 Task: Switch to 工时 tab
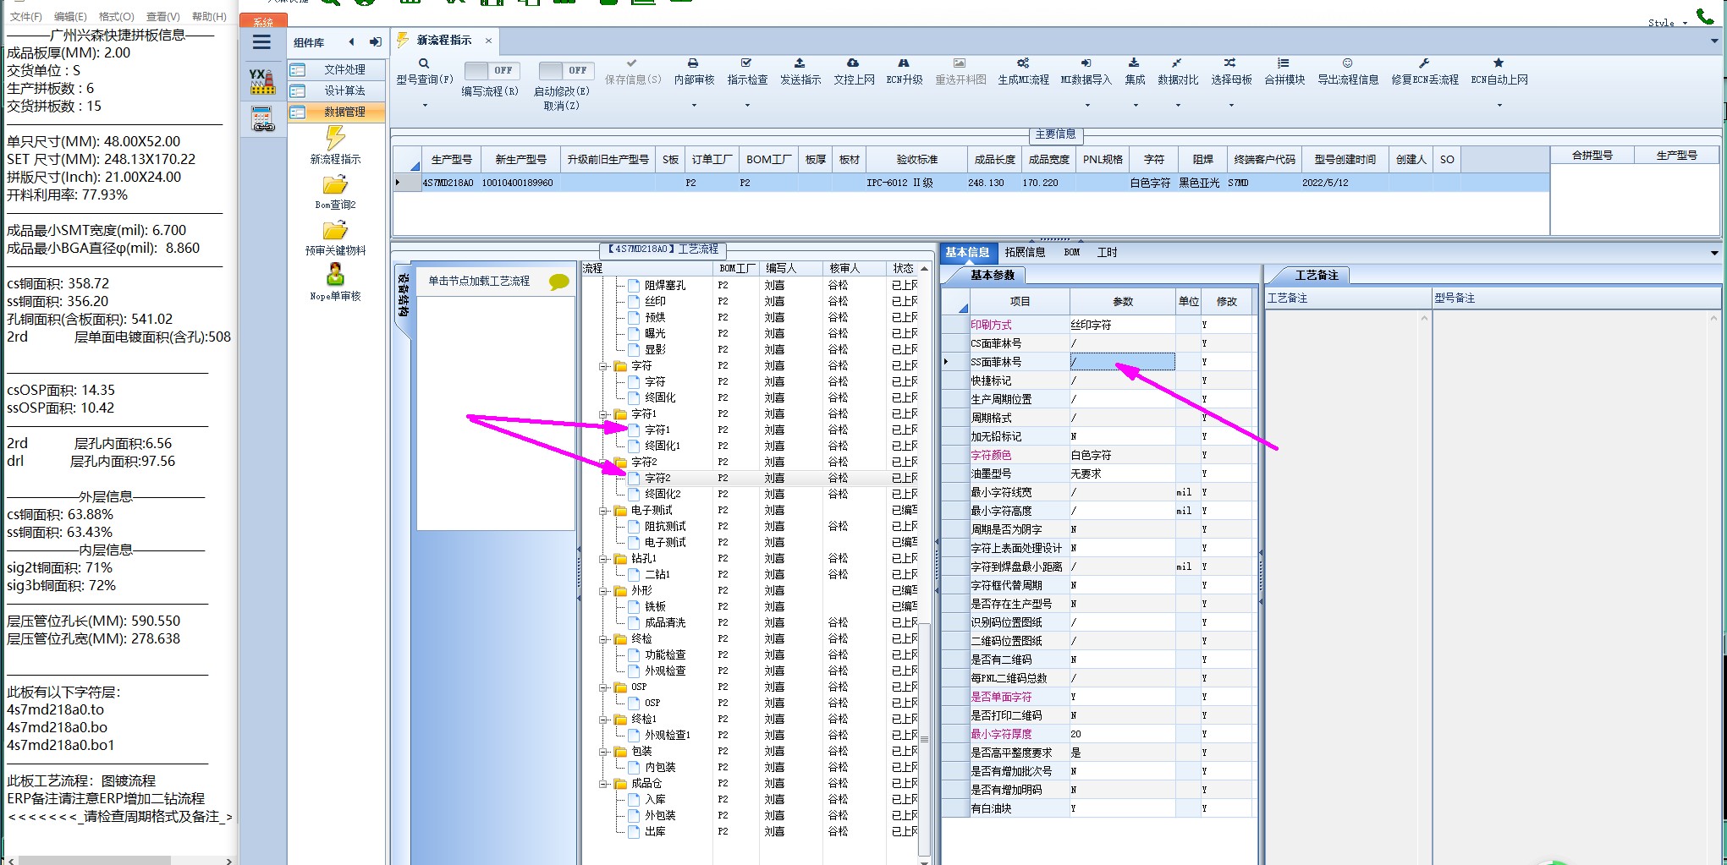pyautogui.click(x=1107, y=252)
